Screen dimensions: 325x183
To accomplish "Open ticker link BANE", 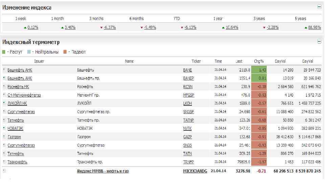I will point(188,70).
